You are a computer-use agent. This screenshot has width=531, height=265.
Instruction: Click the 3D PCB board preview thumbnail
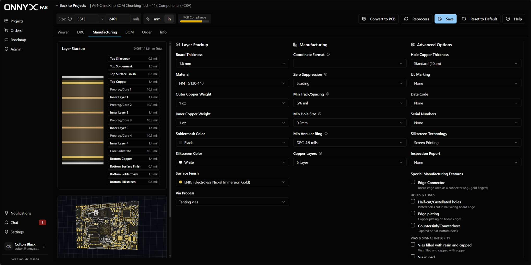coord(107,226)
